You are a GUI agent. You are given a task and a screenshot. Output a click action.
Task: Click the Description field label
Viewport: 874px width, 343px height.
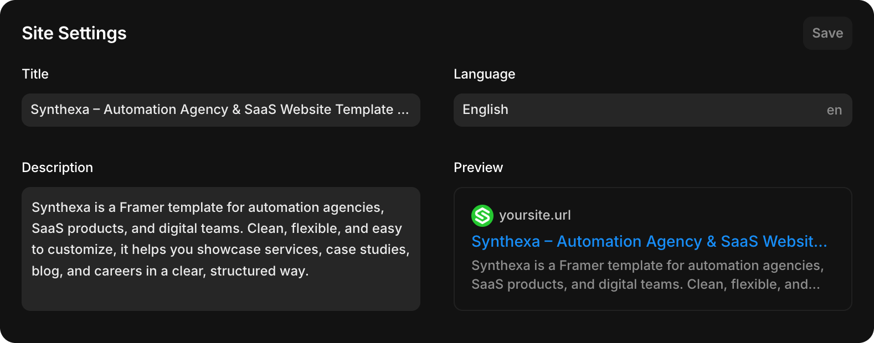pyautogui.click(x=58, y=168)
